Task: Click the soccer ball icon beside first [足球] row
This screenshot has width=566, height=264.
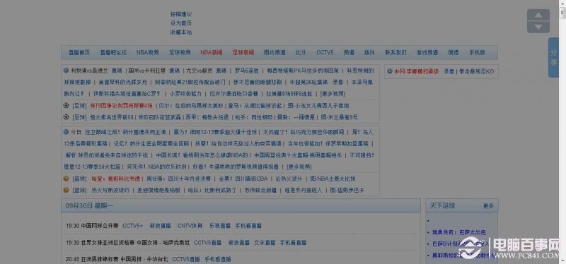Action: tap(66, 105)
